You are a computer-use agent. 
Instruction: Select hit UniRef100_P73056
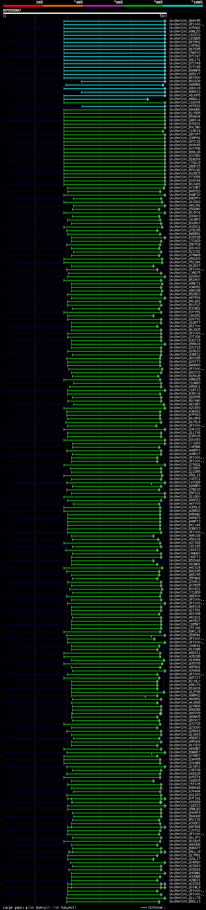tap(185, 177)
